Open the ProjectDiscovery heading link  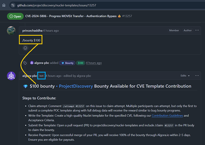point(76,86)
